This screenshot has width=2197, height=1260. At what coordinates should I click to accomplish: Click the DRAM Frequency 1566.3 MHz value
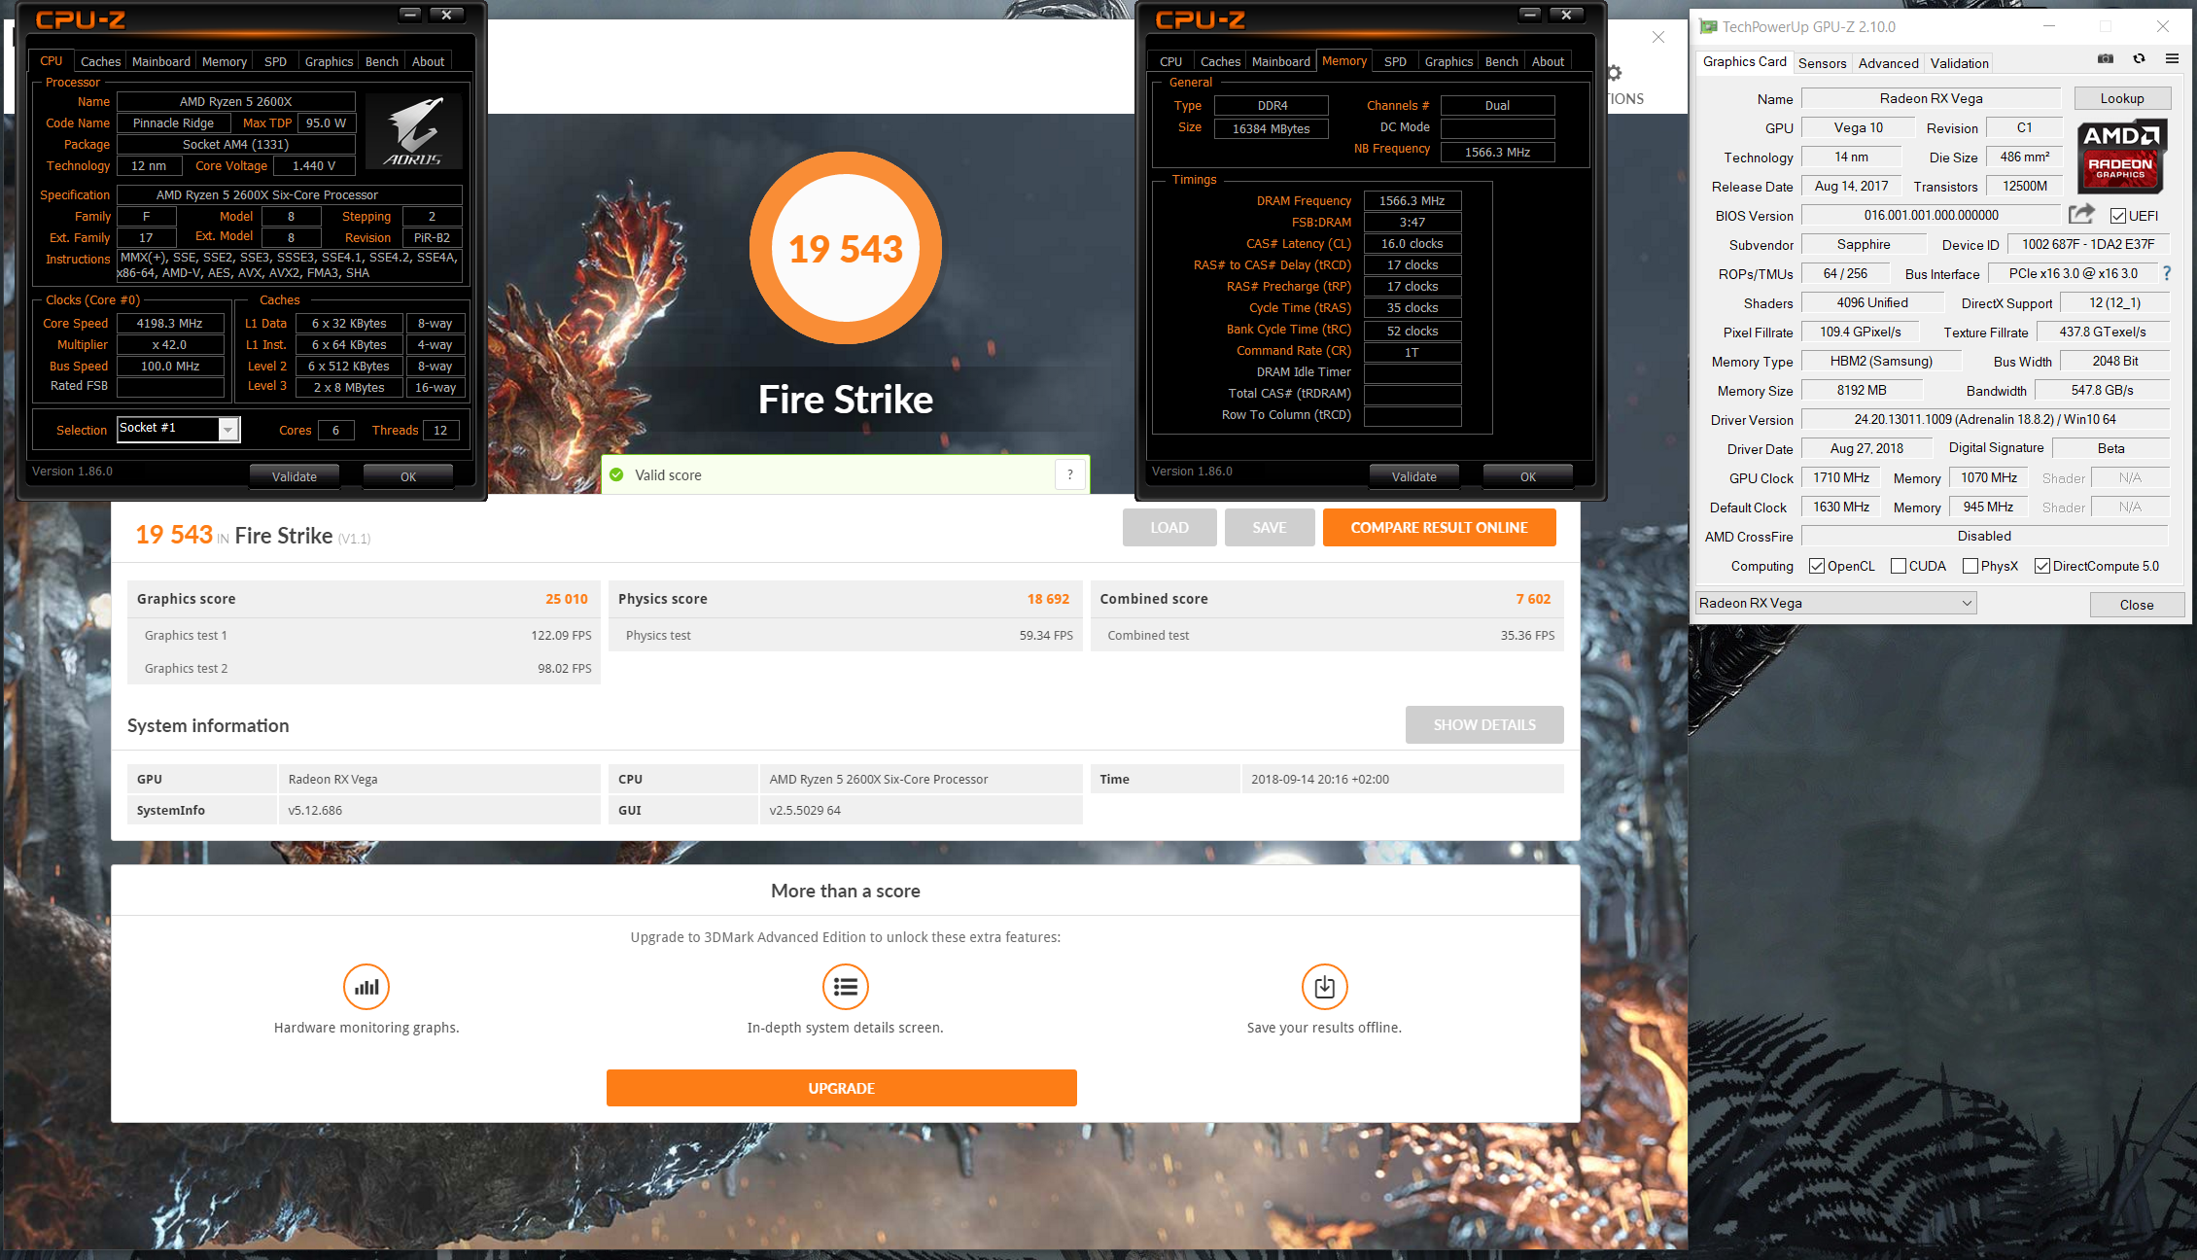tap(1412, 200)
